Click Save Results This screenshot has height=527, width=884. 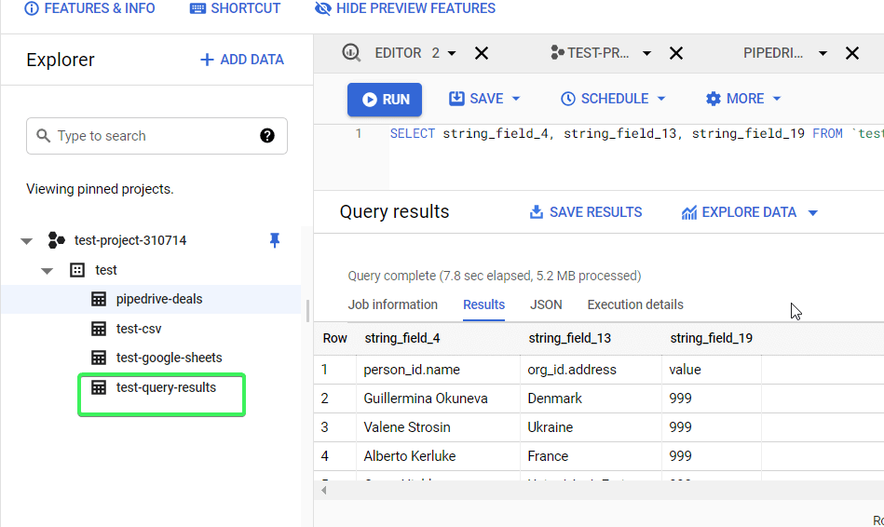pyautogui.click(x=586, y=212)
